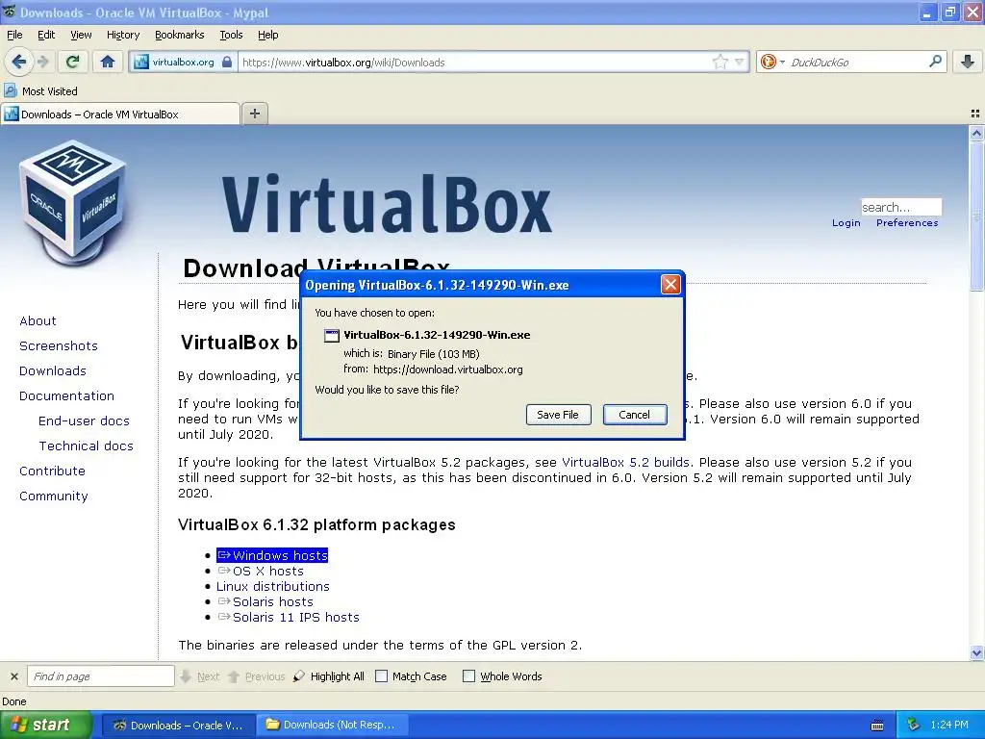Open the End-user docs link
The height and width of the screenshot is (739, 985).
(x=85, y=421)
